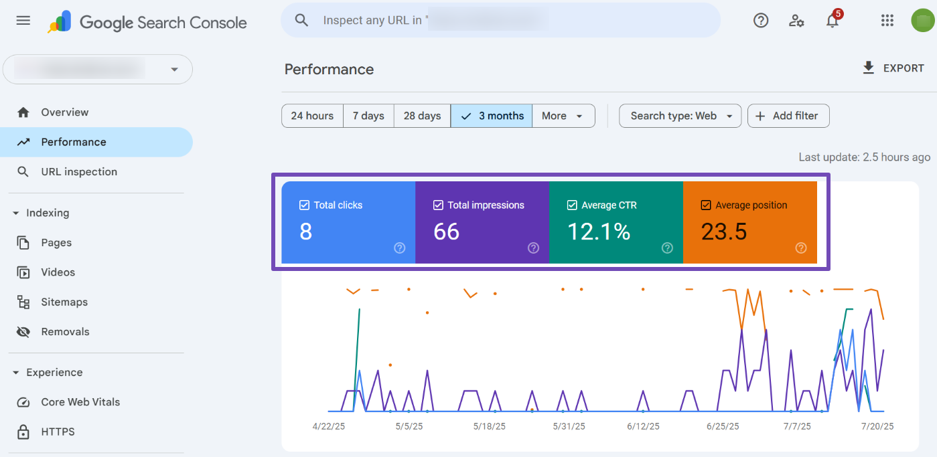
Task: Click the 4/22/25 chart axis label
Action: [x=329, y=426]
